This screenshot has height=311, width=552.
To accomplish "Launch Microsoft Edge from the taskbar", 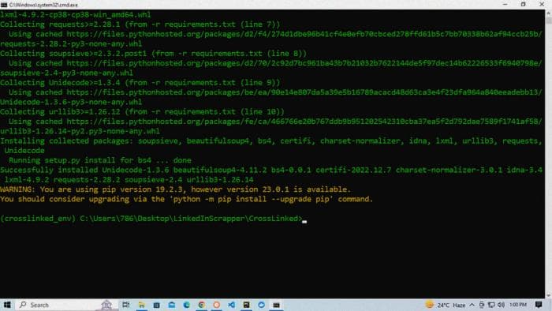I will click(187, 305).
